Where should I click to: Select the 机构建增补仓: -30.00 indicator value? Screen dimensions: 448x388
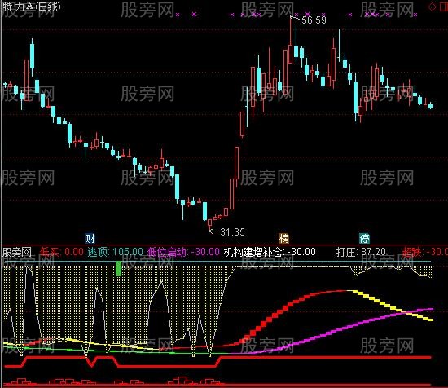[270, 252]
